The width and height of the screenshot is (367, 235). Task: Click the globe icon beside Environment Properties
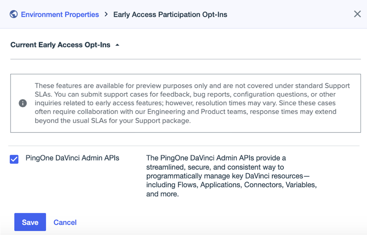click(x=13, y=14)
